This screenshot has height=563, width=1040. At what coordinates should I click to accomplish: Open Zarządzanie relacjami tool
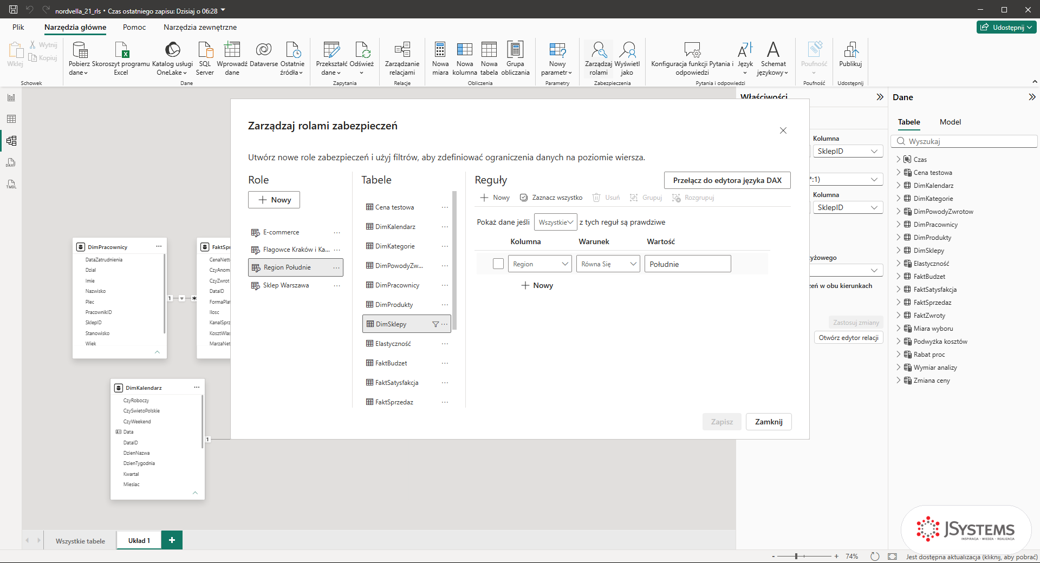(402, 58)
